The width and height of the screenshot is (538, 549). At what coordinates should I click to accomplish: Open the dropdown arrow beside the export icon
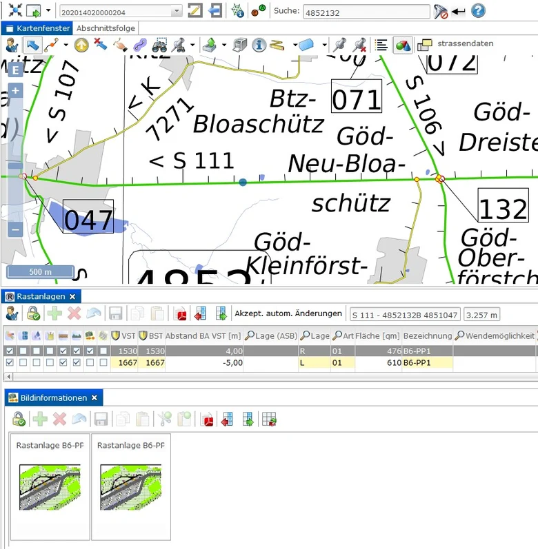(x=48, y=10)
